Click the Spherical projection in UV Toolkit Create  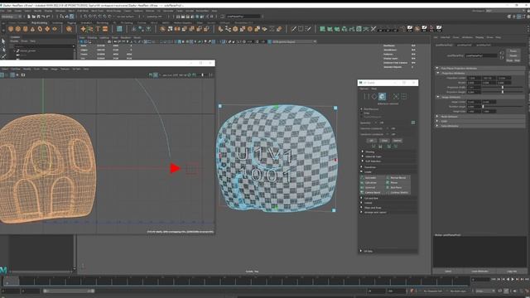370,188
